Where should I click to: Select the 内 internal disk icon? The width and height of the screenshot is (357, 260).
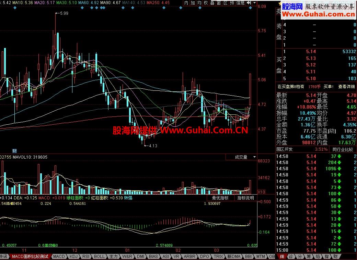click(x=186, y=3)
